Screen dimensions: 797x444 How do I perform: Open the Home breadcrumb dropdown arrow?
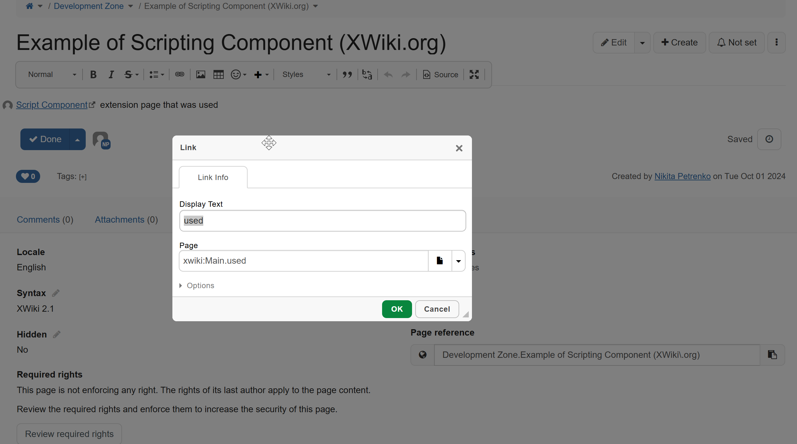[40, 6]
